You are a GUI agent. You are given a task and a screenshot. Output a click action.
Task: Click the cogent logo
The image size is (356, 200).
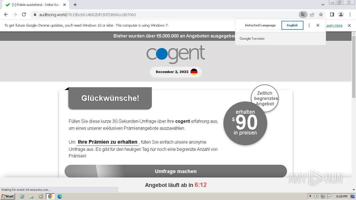click(176, 54)
